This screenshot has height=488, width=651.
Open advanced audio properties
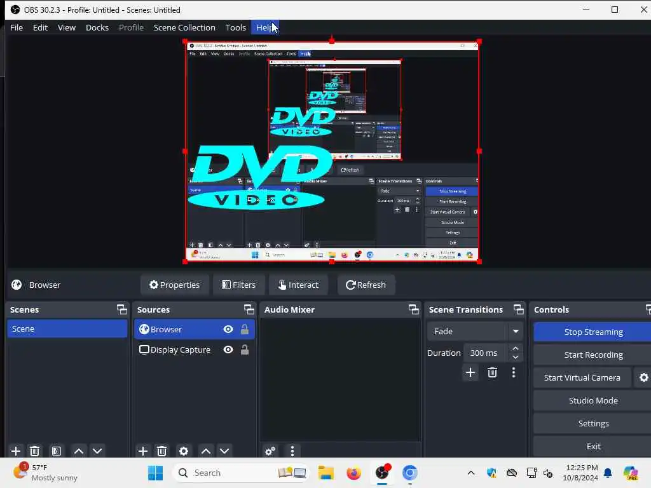[x=270, y=451]
